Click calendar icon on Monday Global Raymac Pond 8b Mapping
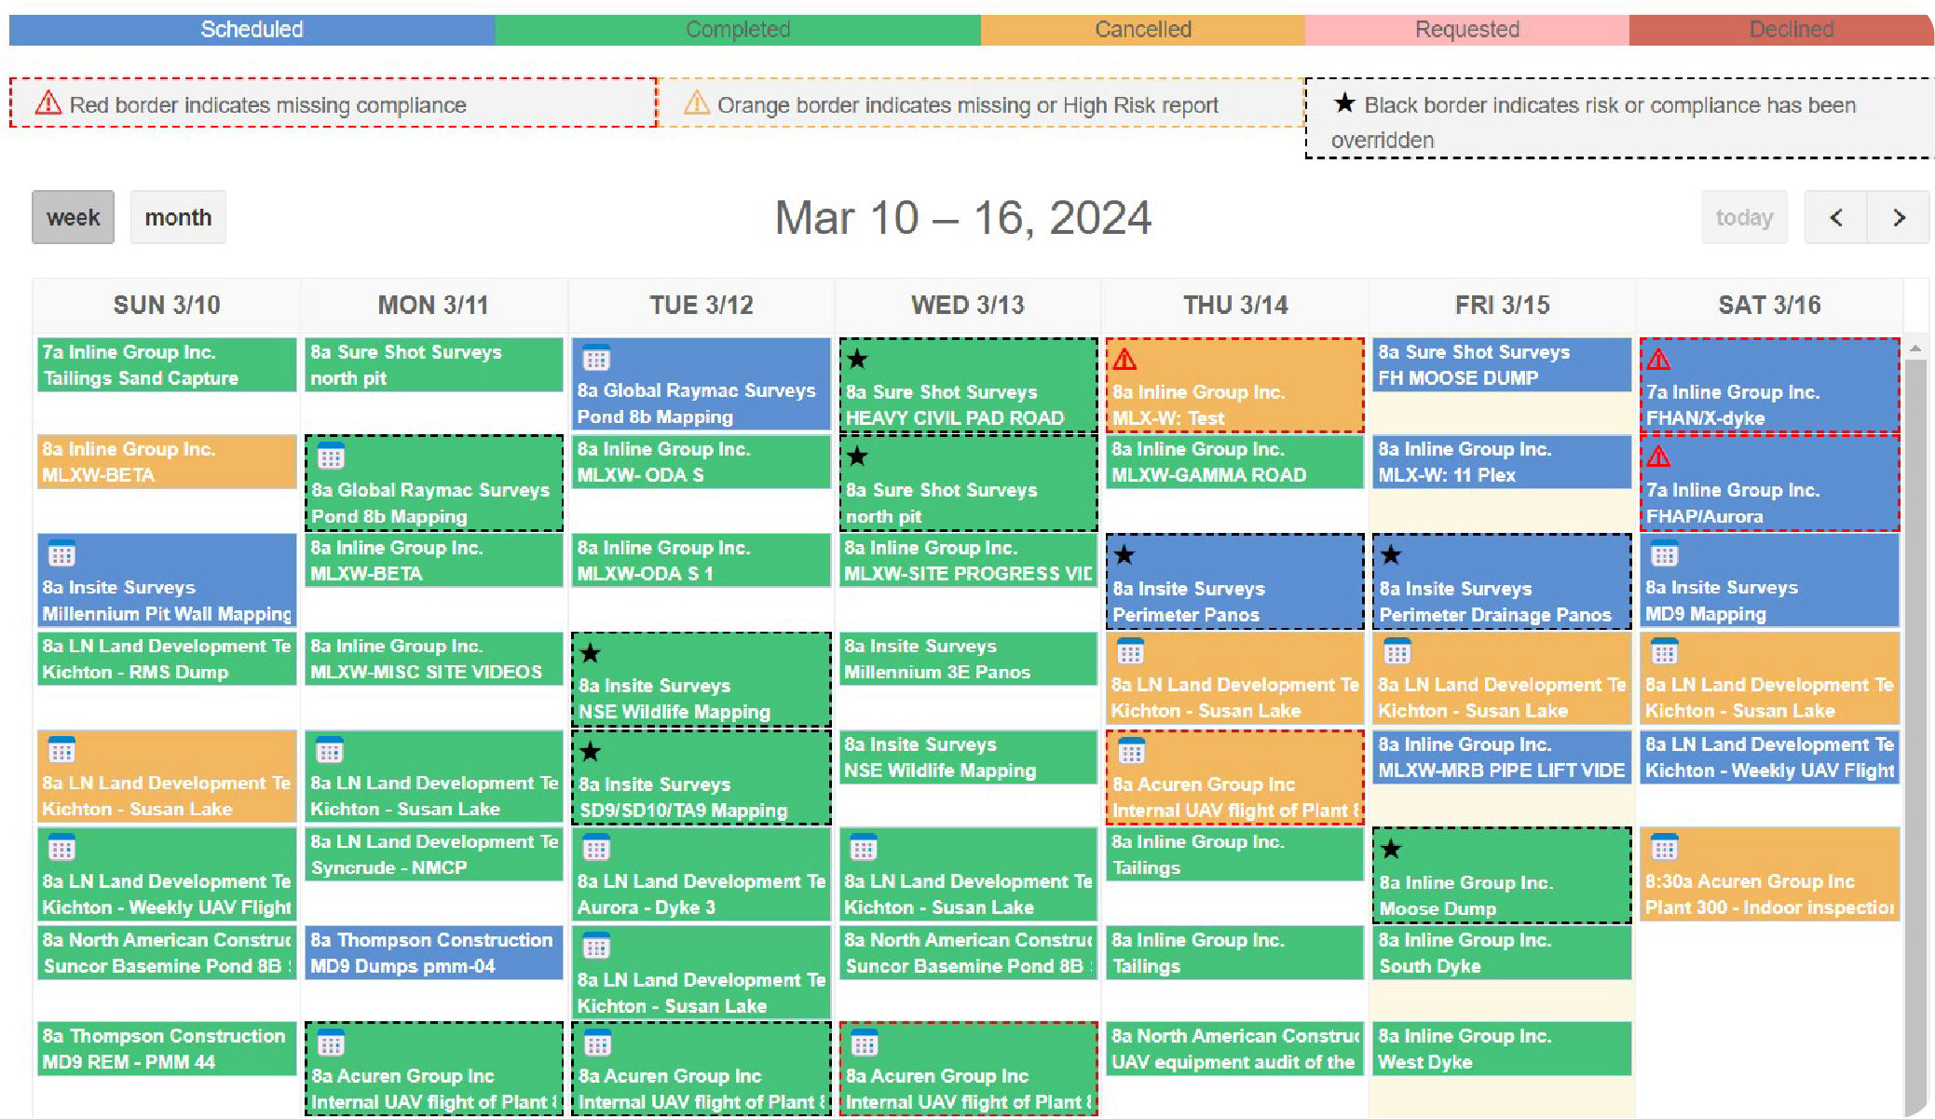1935x1119 pixels. tap(331, 457)
